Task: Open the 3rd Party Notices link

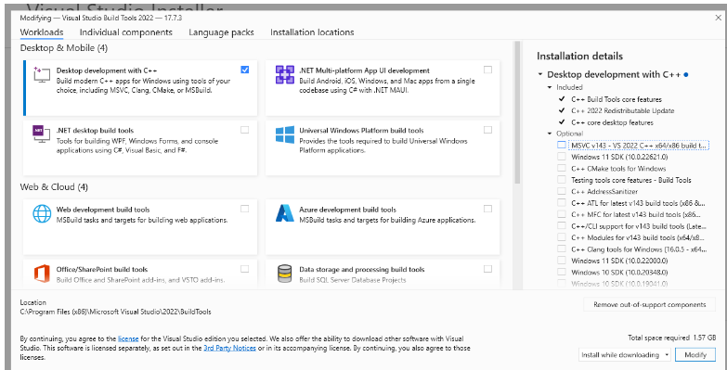Action: click(x=229, y=348)
